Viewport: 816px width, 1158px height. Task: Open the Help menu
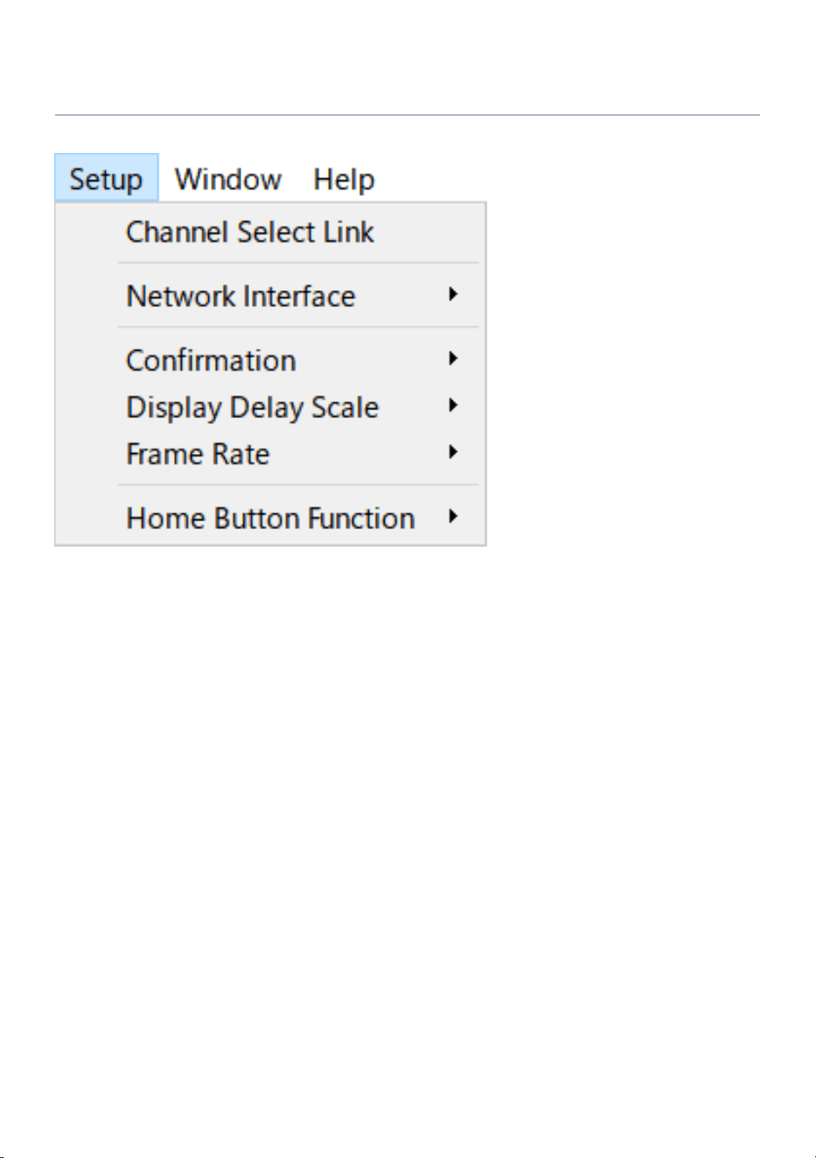[344, 178]
